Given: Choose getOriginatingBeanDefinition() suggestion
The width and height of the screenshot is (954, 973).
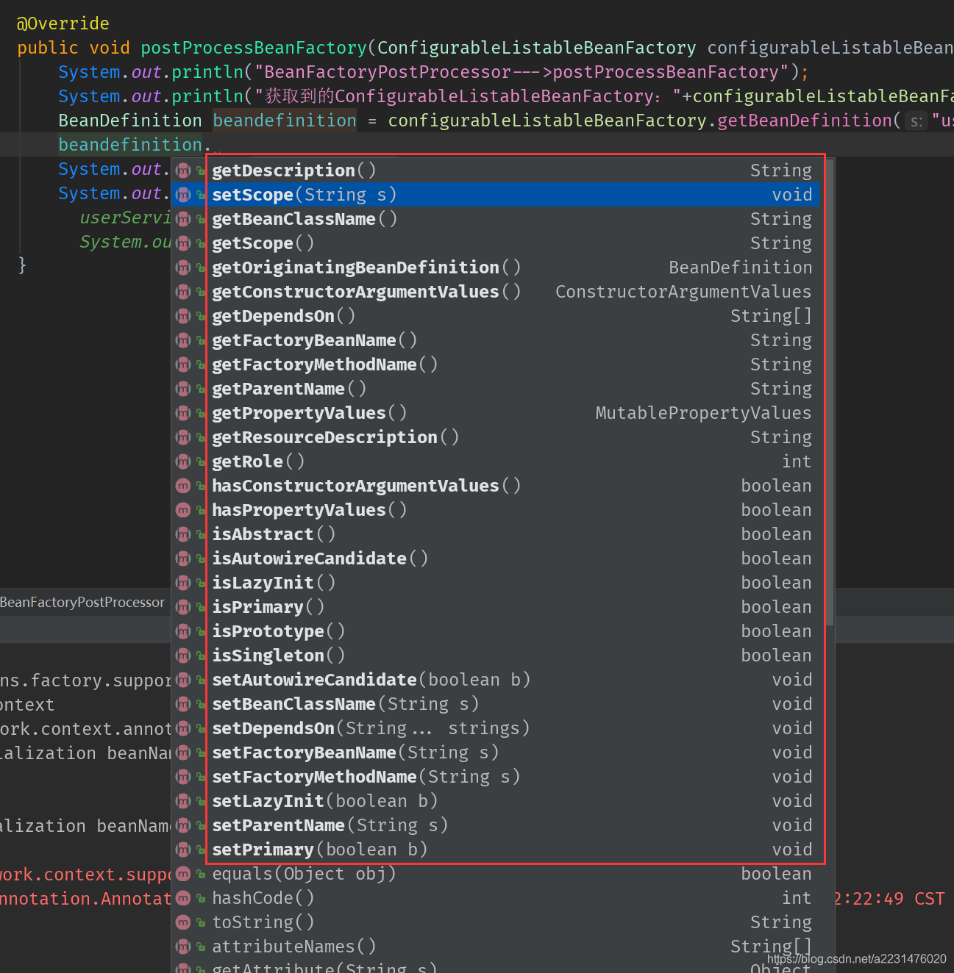Looking at the screenshot, I should [496, 268].
